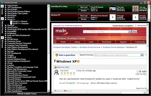This screenshot has width=151, height=96.
Task: Click Browse for converting int to string
Action: click(84, 11)
